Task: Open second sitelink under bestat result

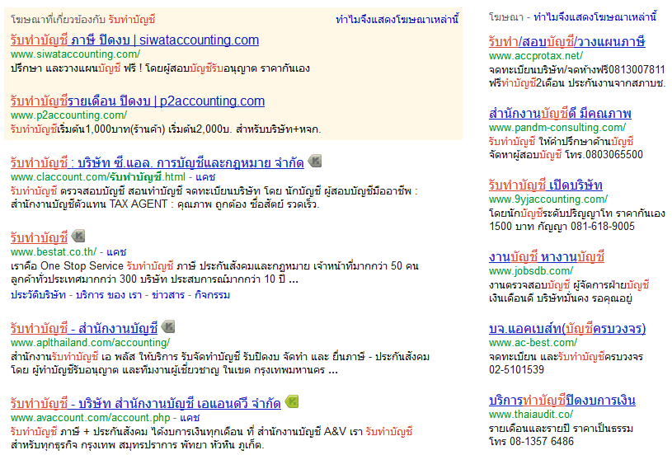Action: [109, 295]
